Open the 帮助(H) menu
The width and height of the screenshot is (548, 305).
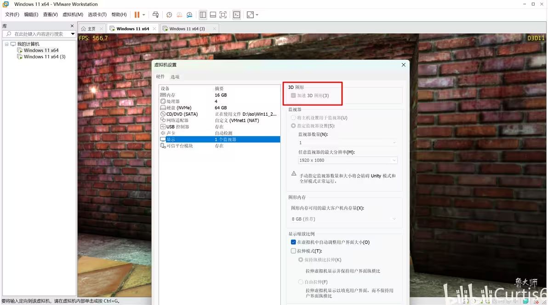119,14
